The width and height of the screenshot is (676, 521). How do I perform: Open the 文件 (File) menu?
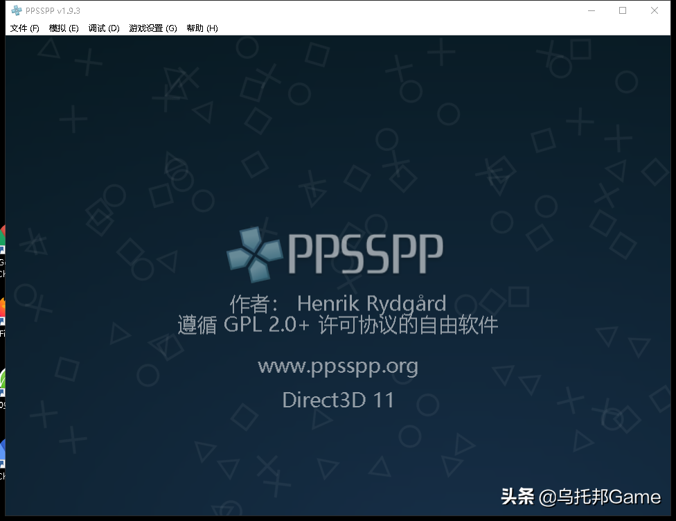pos(24,28)
